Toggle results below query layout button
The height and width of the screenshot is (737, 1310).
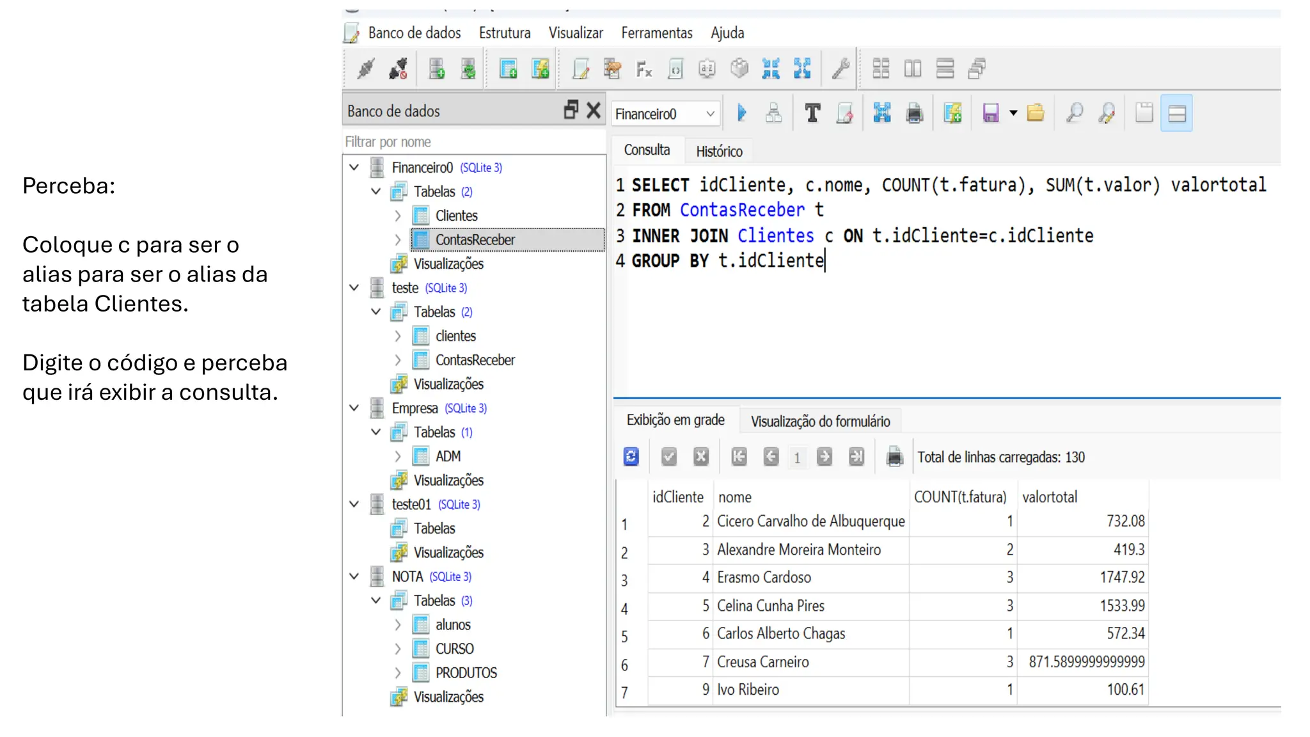(x=1176, y=113)
